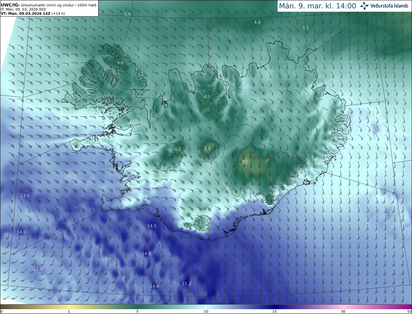
Task: Click the 6.1 value over Mýrdalsjökull
Action: [x=198, y=223]
